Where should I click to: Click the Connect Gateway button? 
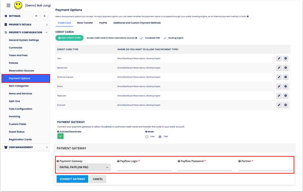coord(72,179)
